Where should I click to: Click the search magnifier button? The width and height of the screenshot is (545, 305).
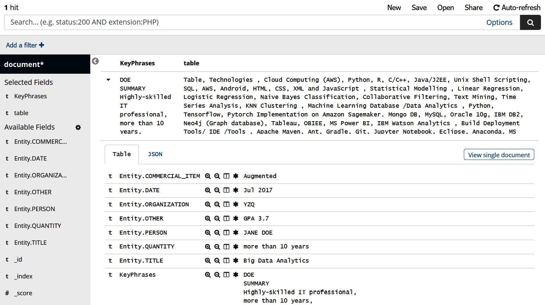(x=530, y=23)
